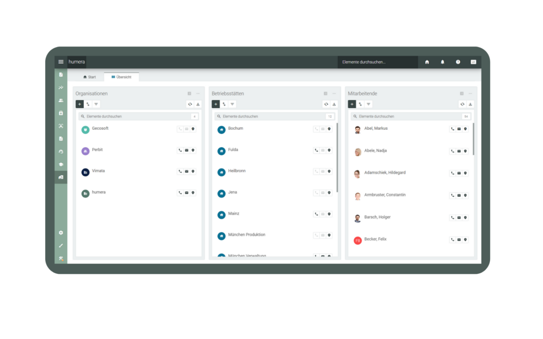Open the help question mark icon
The height and width of the screenshot is (339, 543).
coord(458,62)
